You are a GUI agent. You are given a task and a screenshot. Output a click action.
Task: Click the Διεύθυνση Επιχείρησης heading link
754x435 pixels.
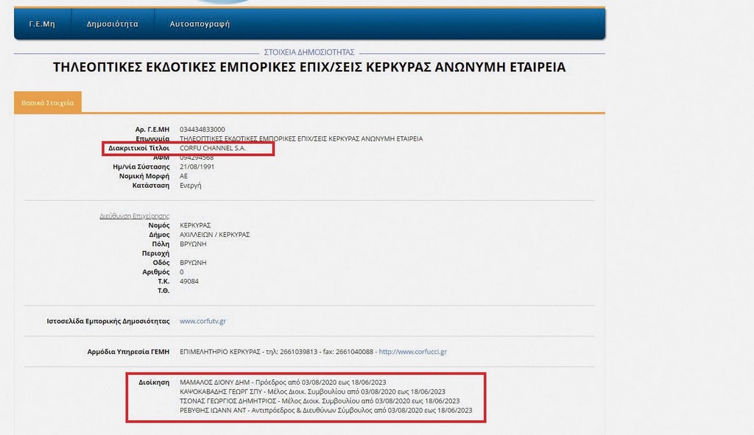coord(134,216)
